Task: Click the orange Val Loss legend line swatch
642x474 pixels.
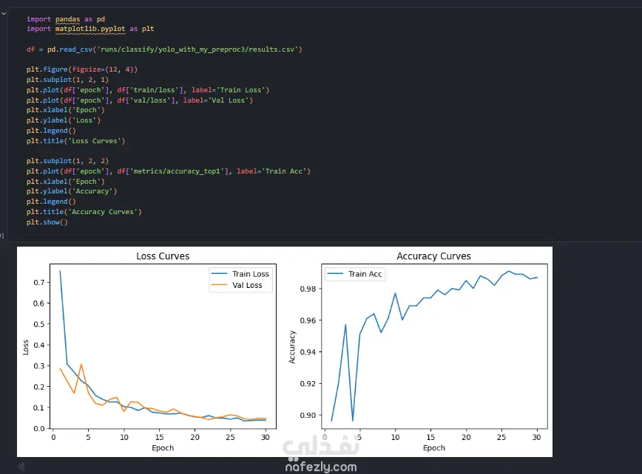Action: 219,285
